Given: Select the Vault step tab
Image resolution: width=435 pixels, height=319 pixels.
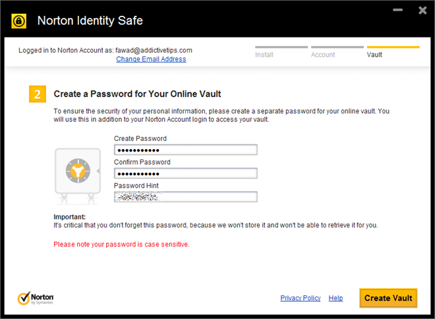Looking at the screenshot, I should tap(374, 55).
